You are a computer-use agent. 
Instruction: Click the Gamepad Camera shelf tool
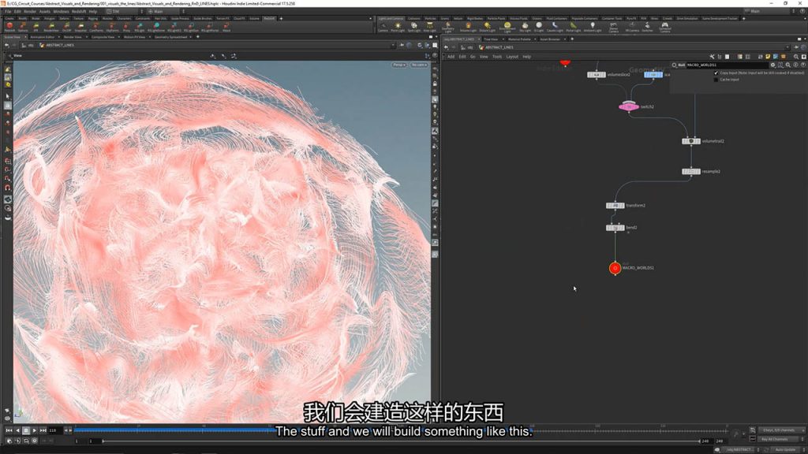[x=664, y=26]
